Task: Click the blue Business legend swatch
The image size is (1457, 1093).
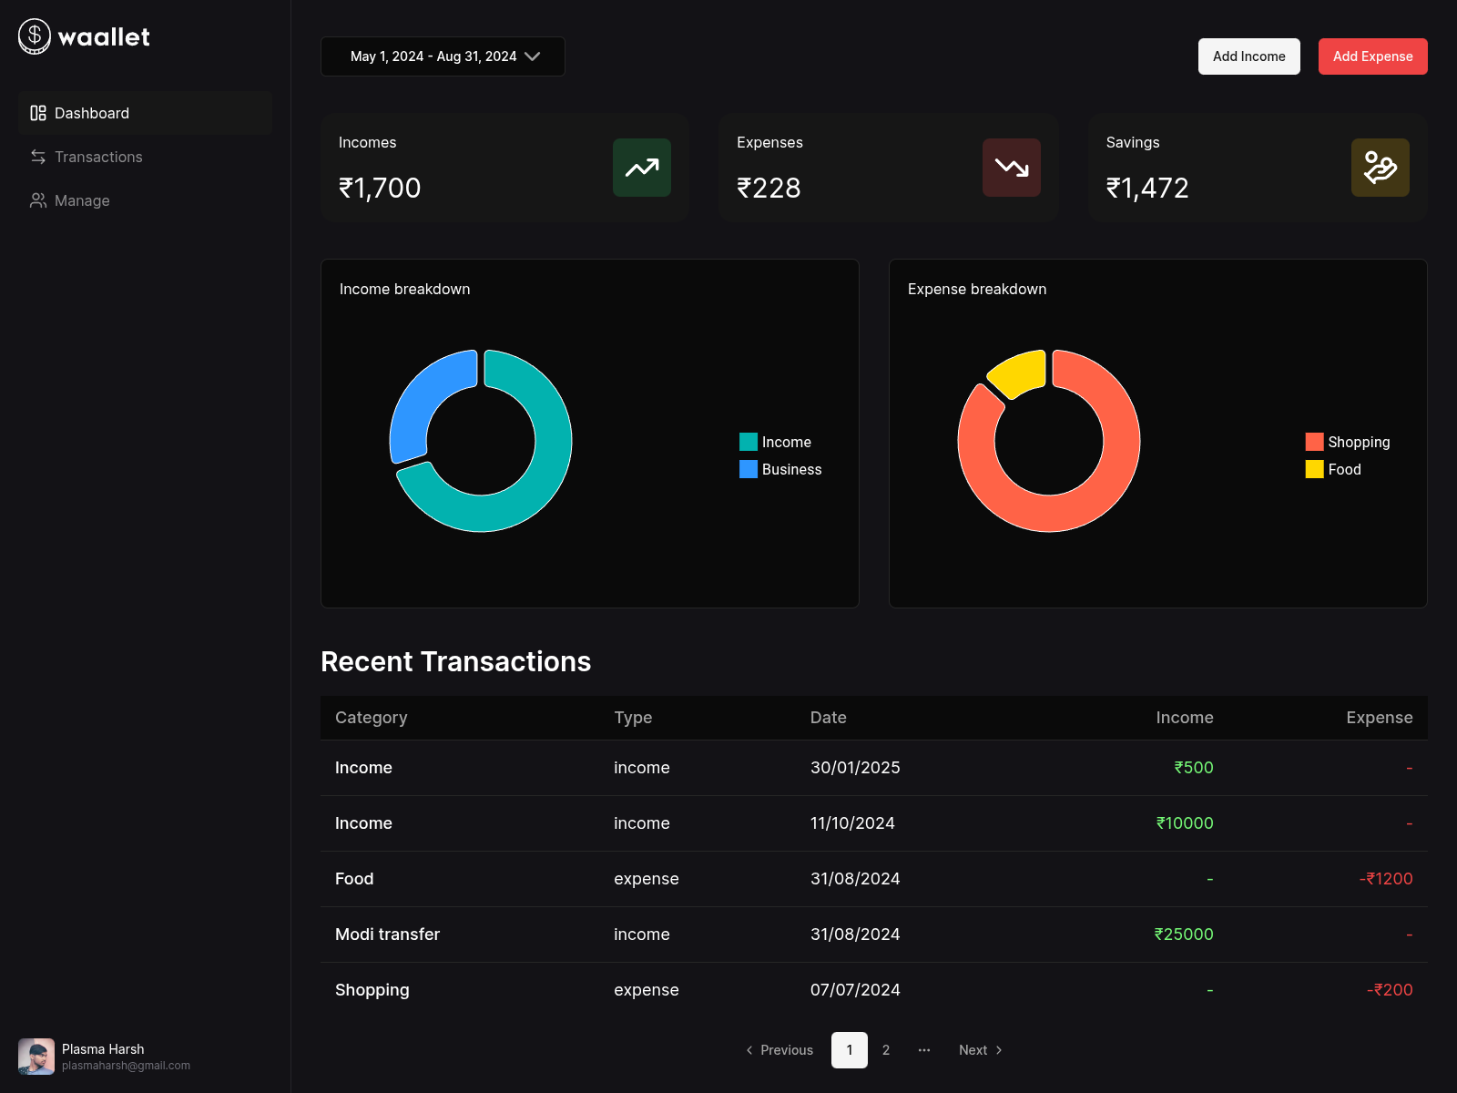Action: [x=749, y=469]
